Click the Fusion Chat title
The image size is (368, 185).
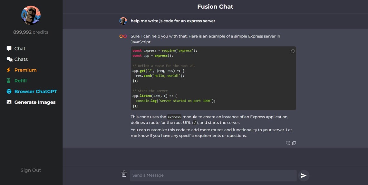pos(215,6)
